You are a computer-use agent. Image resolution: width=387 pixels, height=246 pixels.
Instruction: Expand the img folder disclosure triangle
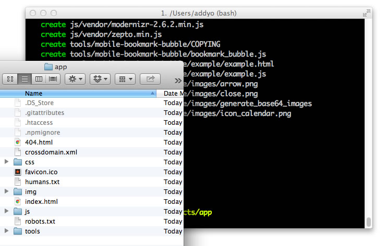[x=6, y=192]
